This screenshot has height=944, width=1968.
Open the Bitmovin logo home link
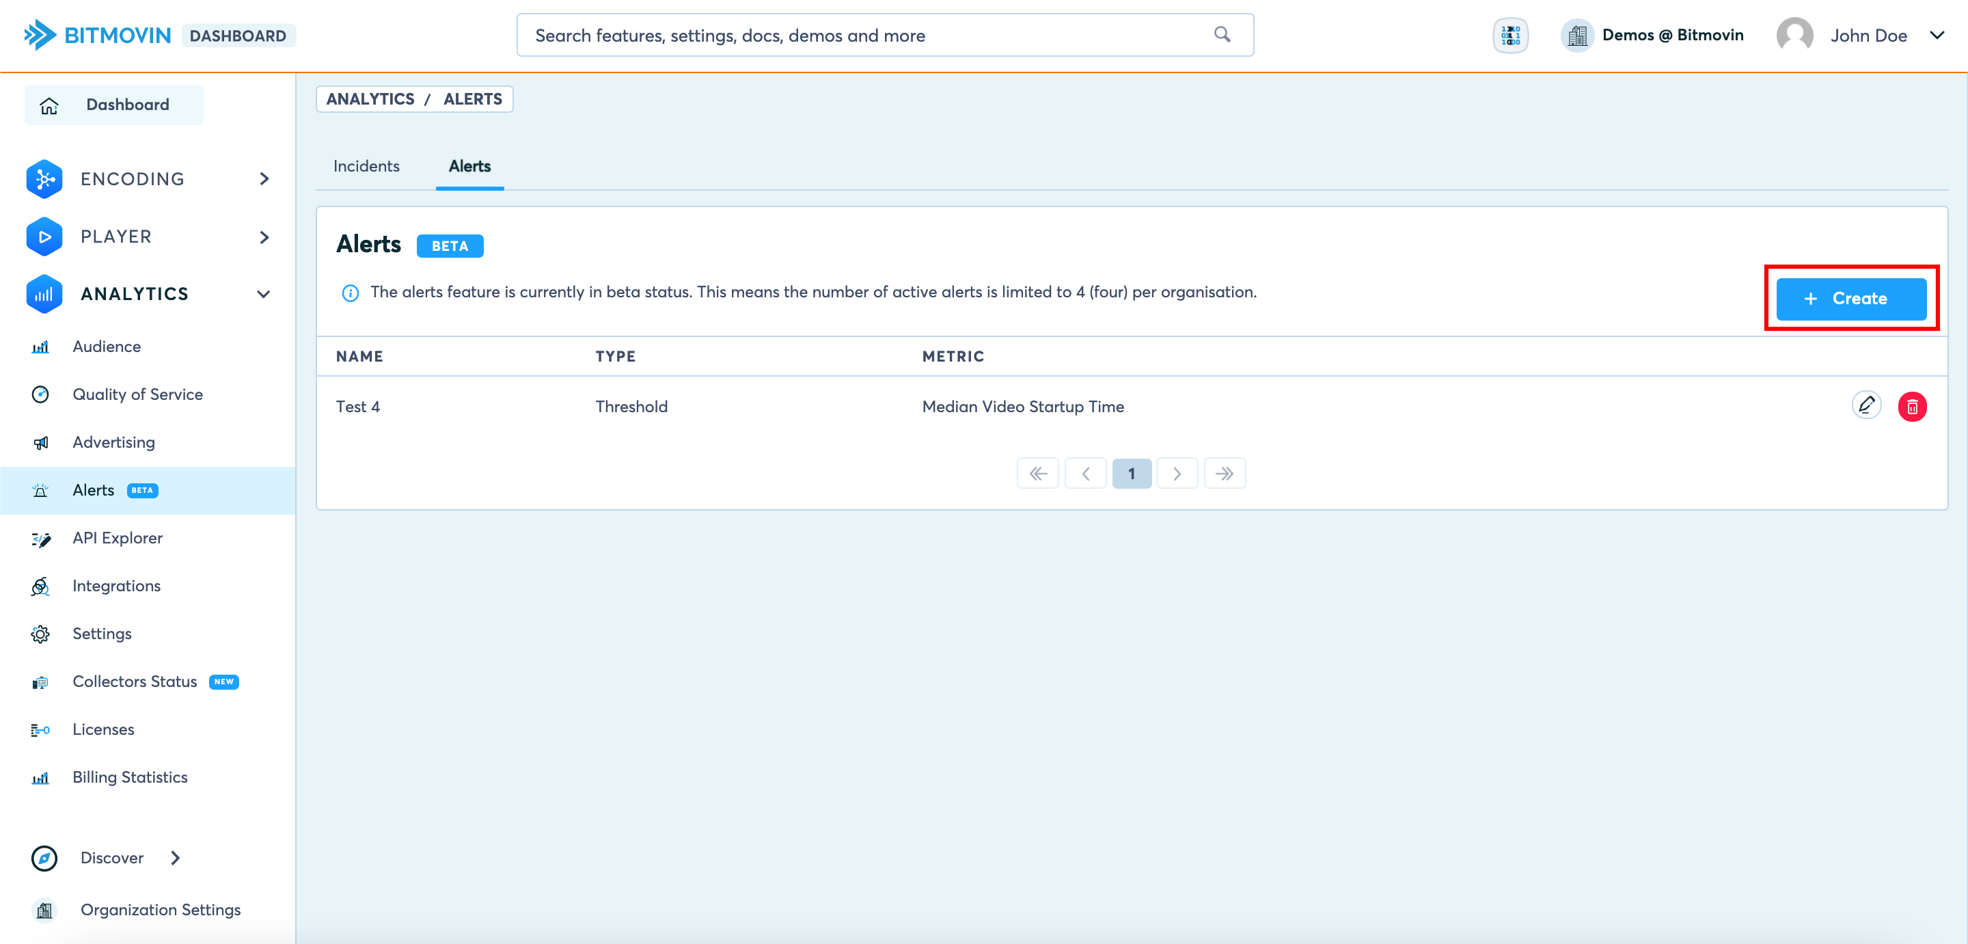(98, 35)
